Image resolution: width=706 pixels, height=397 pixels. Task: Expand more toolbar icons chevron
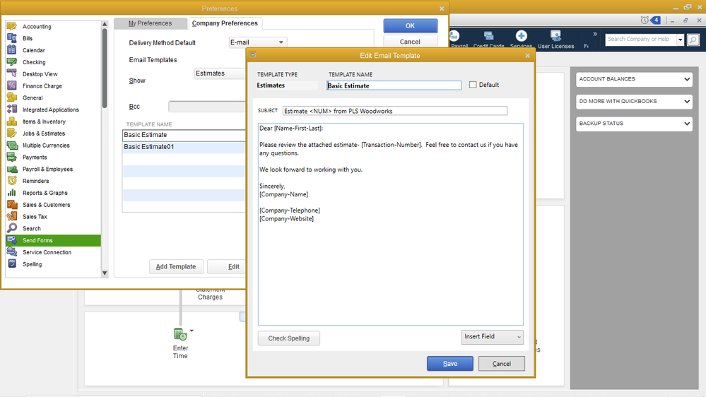595,34
